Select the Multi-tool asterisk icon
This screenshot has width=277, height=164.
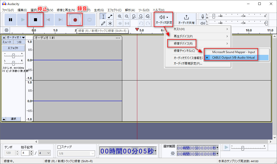110,23
